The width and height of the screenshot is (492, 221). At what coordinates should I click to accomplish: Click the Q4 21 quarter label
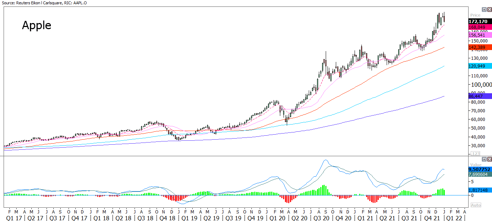[432, 218]
